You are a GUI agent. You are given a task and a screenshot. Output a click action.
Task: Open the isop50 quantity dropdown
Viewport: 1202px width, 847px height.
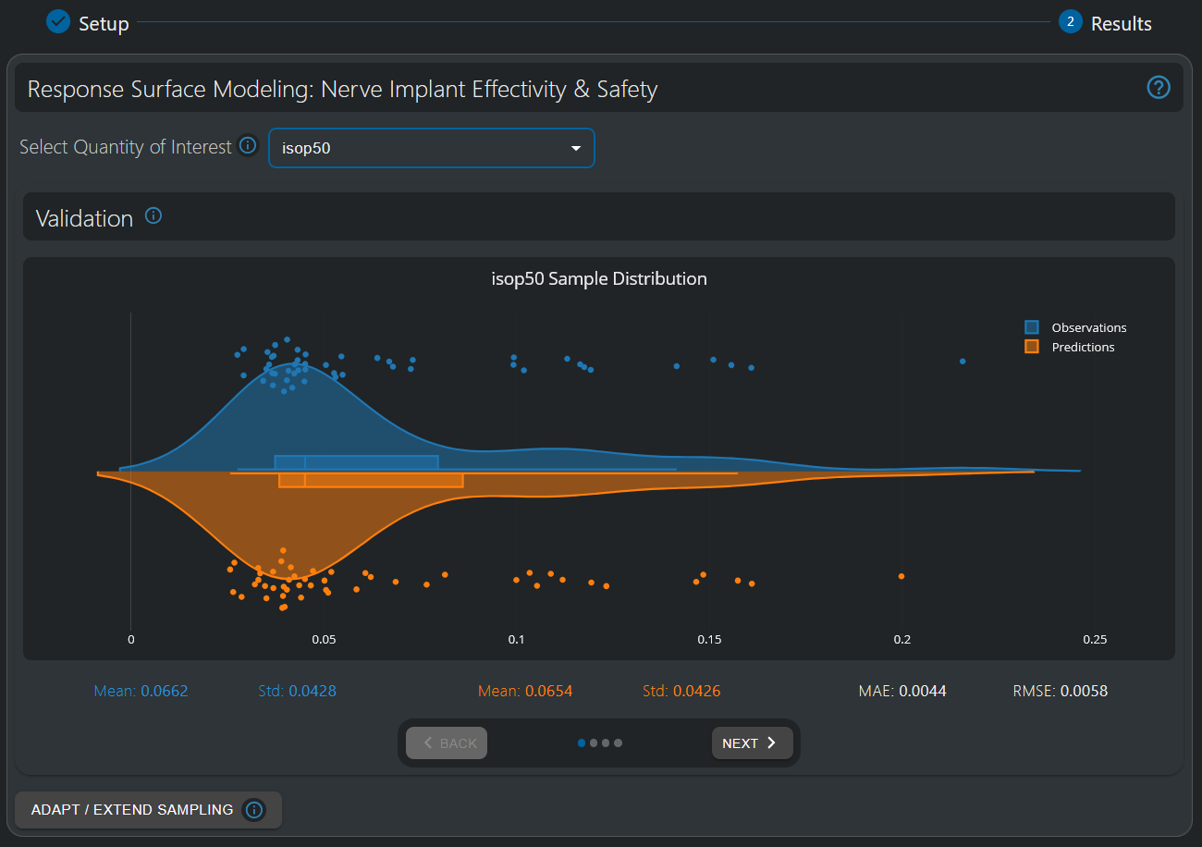click(431, 148)
